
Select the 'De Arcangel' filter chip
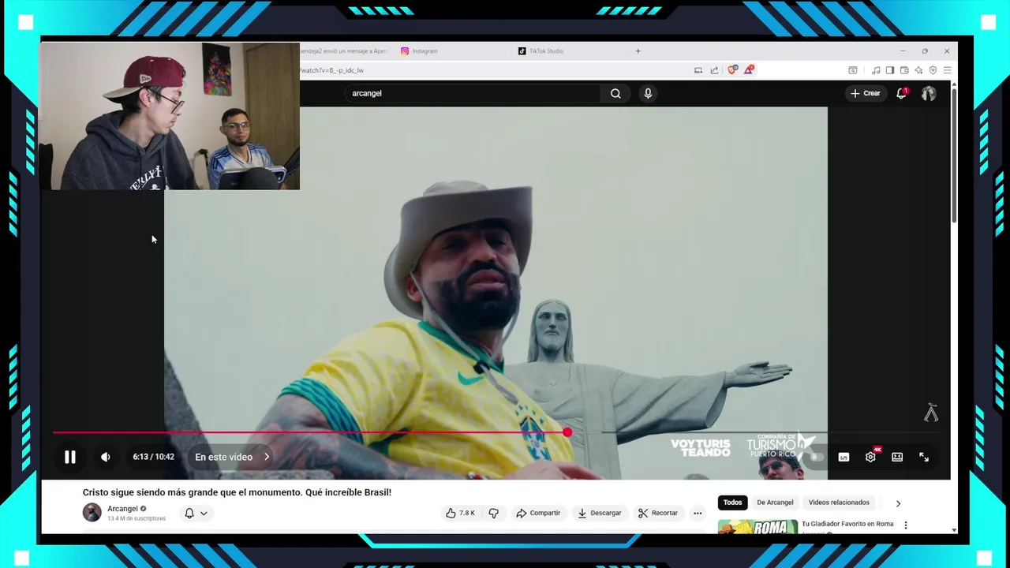click(775, 503)
